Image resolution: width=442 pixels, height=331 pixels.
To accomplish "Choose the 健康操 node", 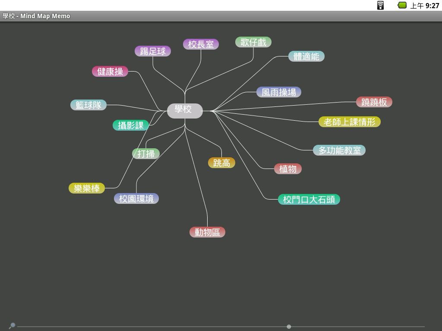I will (110, 72).
